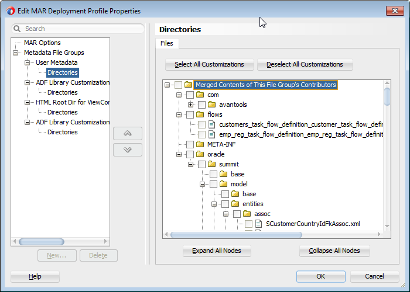Viewport: 410px width, 292px height.
Task: Collapse the Merged Contents root node
Action: click(x=167, y=85)
